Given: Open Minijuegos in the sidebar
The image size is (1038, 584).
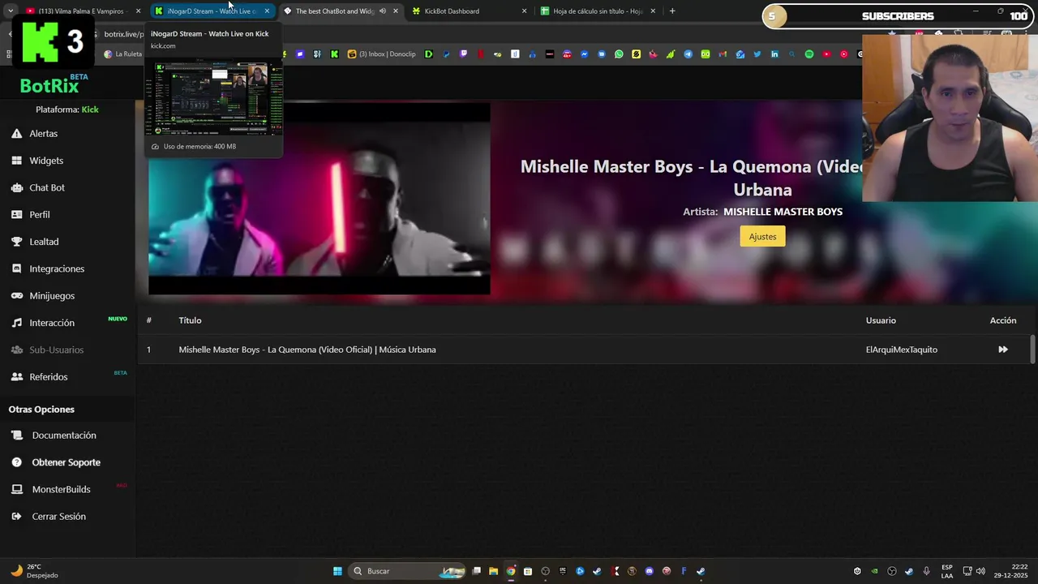Looking at the screenshot, I should (x=52, y=295).
